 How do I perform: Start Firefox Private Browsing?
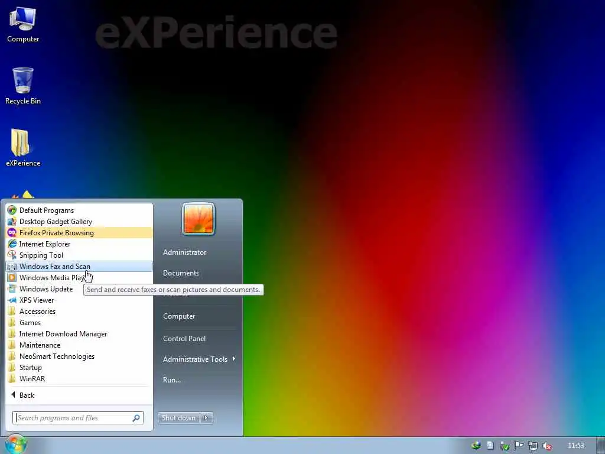pyautogui.click(x=79, y=233)
